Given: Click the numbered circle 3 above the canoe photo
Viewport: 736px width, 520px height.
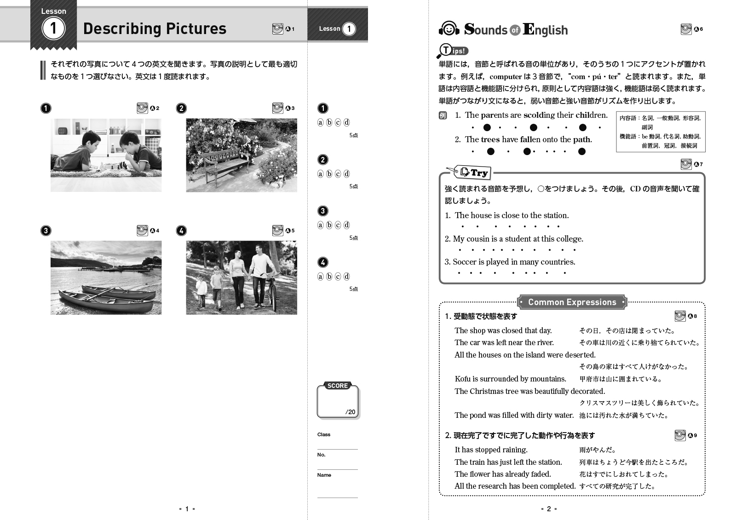Looking at the screenshot, I should point(46,231).
